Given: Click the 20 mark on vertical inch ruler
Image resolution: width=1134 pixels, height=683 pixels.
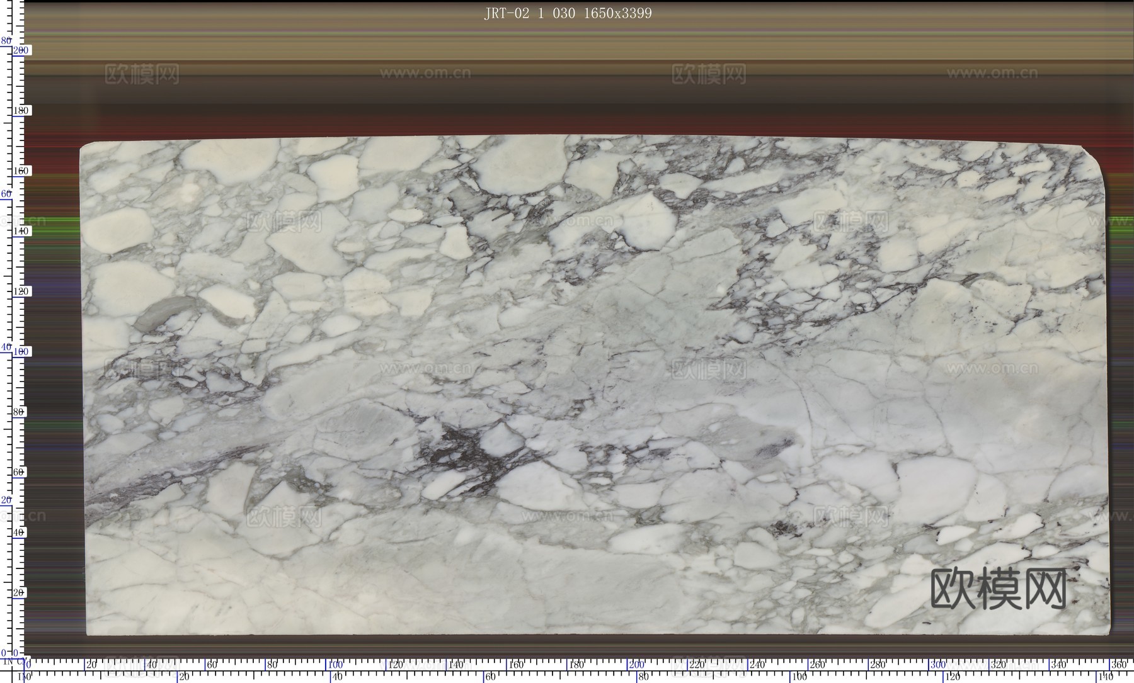Looking at the screenshot, I should point(6,500).
